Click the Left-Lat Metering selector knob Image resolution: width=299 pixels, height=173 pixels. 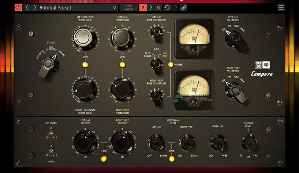(236, 40)
